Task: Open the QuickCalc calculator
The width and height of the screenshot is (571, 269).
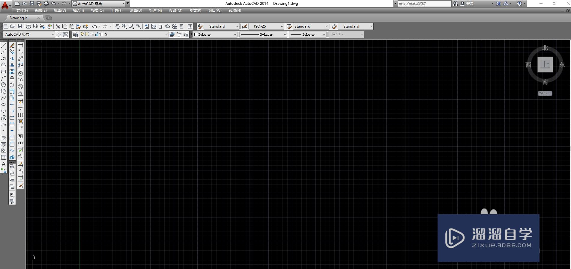Action: (x=181, y=26)
